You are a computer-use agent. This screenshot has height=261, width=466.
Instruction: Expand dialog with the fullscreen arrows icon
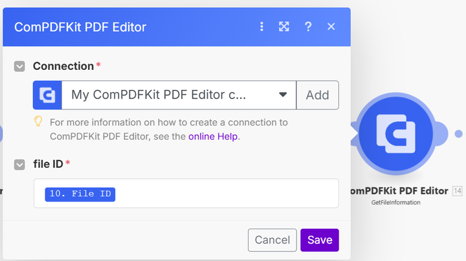284,27
